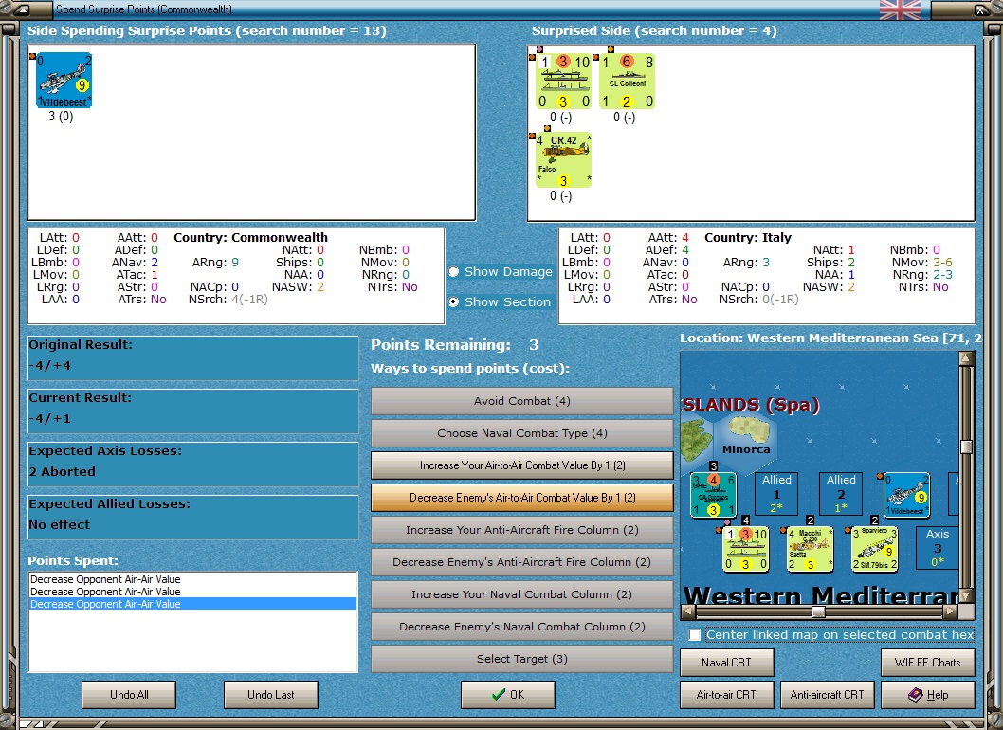The width and height of the screenshot is (1003, 730).
Task: Click Commonwealth ARng value 9
Action: pos(235,263)
